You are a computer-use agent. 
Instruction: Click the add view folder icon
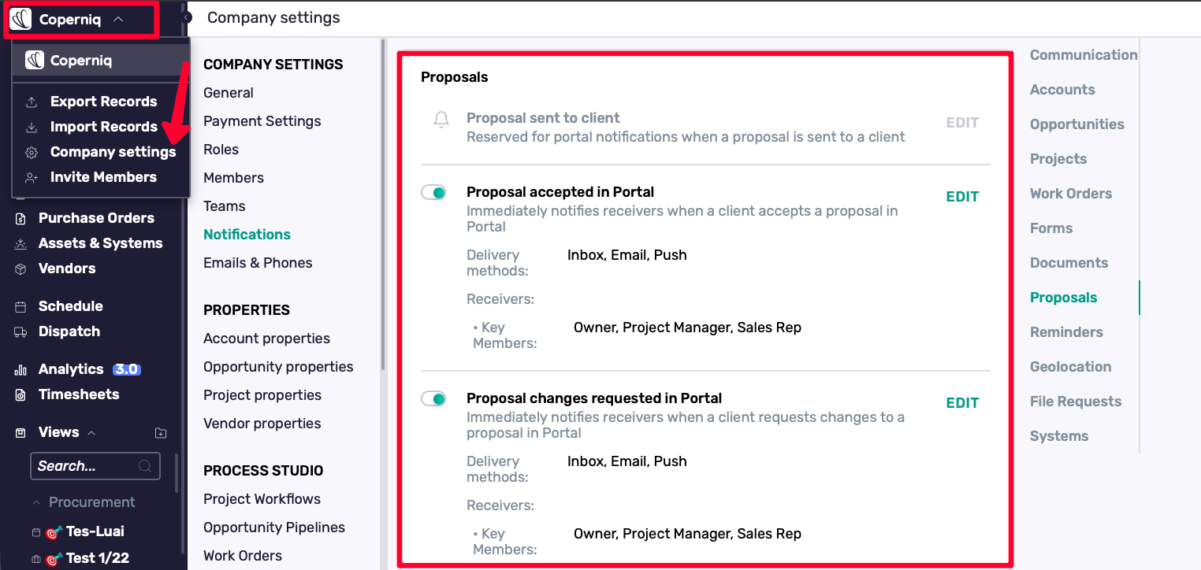pyautogui.click(x=161, y=433)
